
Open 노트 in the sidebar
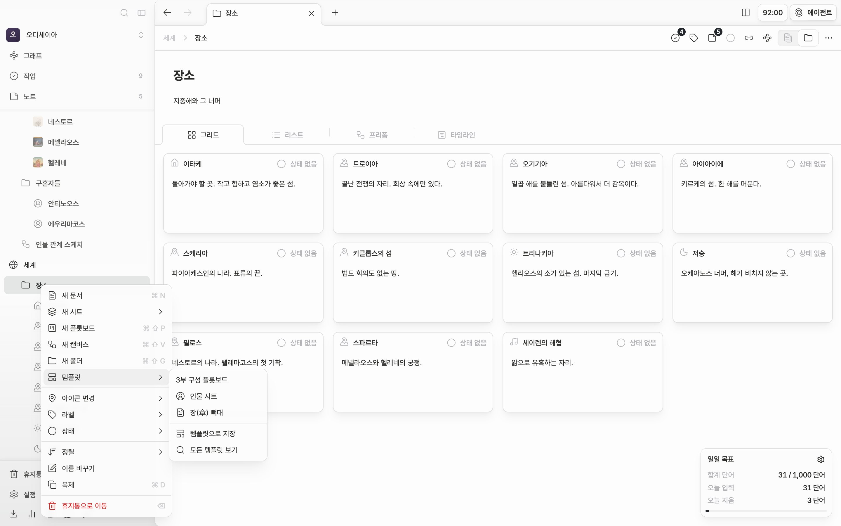click(x=77, y=96)
